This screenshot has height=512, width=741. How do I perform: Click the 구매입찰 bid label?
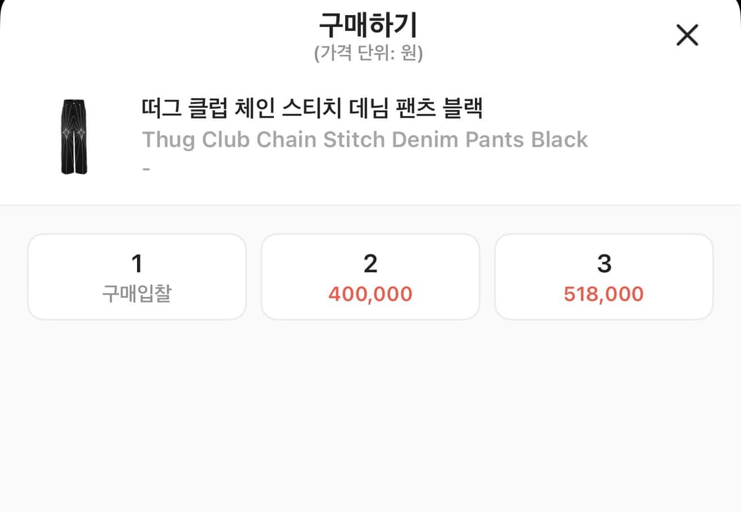click(136, 294)
